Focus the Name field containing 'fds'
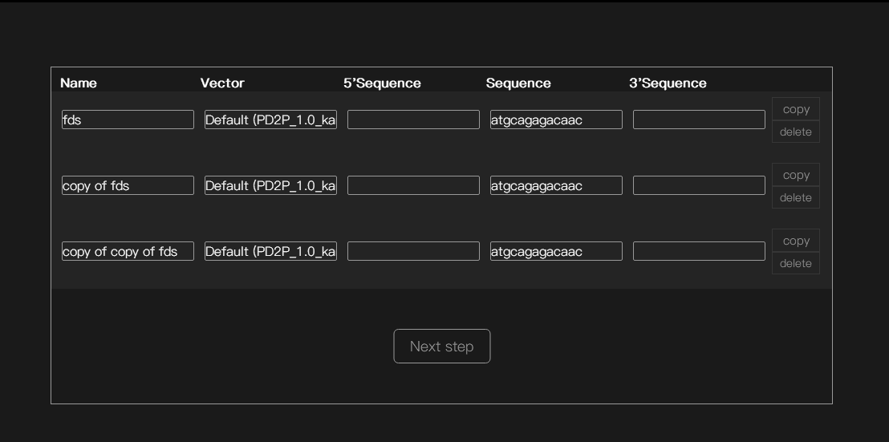Screen dimensions: 889x442 (x=128, y=120)
